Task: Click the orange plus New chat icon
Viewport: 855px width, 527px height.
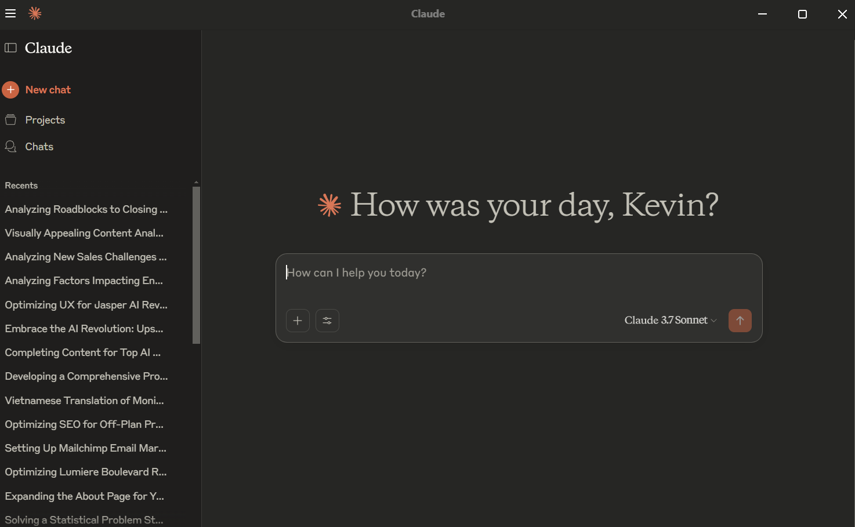Action: pos(10,90)
